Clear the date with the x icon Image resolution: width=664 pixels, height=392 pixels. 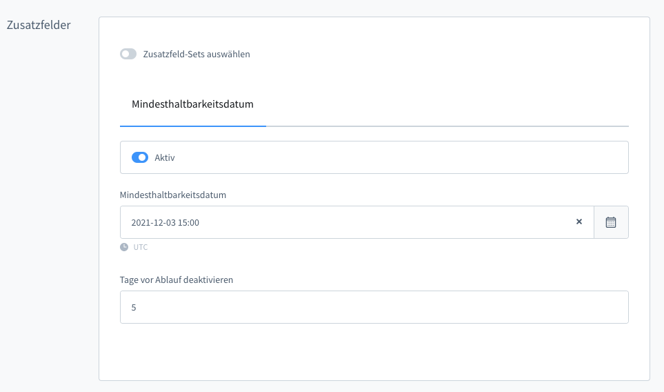[579, 222]
